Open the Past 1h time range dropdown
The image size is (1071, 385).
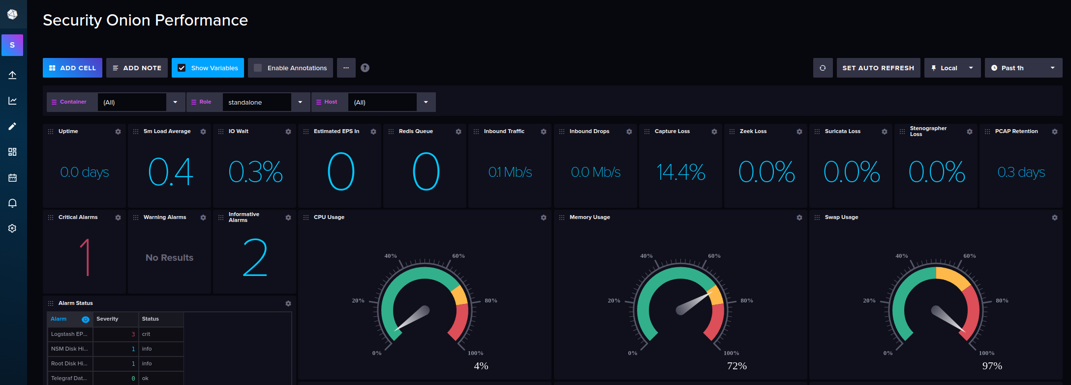(x=1023, y=68)
